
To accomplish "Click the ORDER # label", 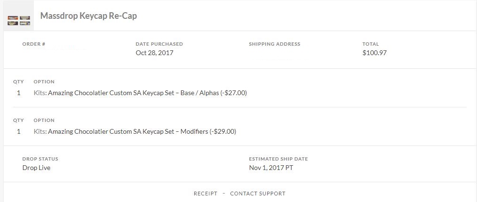I will pos(34,44).
